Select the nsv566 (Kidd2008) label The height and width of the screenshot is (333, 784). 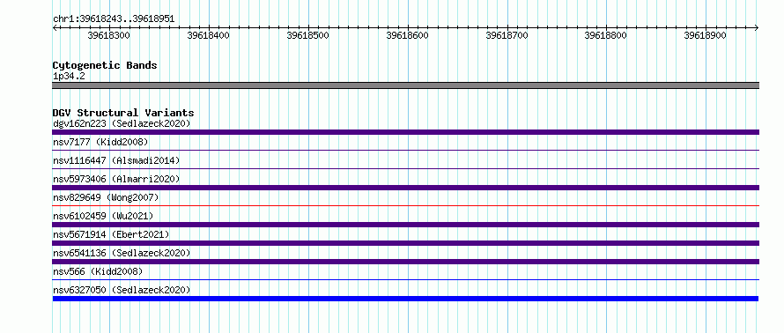point(98,271)
